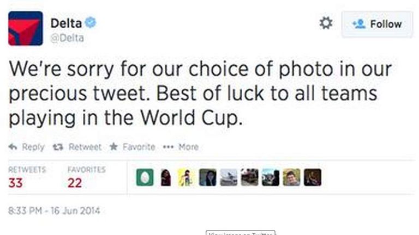Open the 8:33 PM - 16 Jun 2014 timestamp
Viewport: 419px width, 235px height.
point(55,211)
